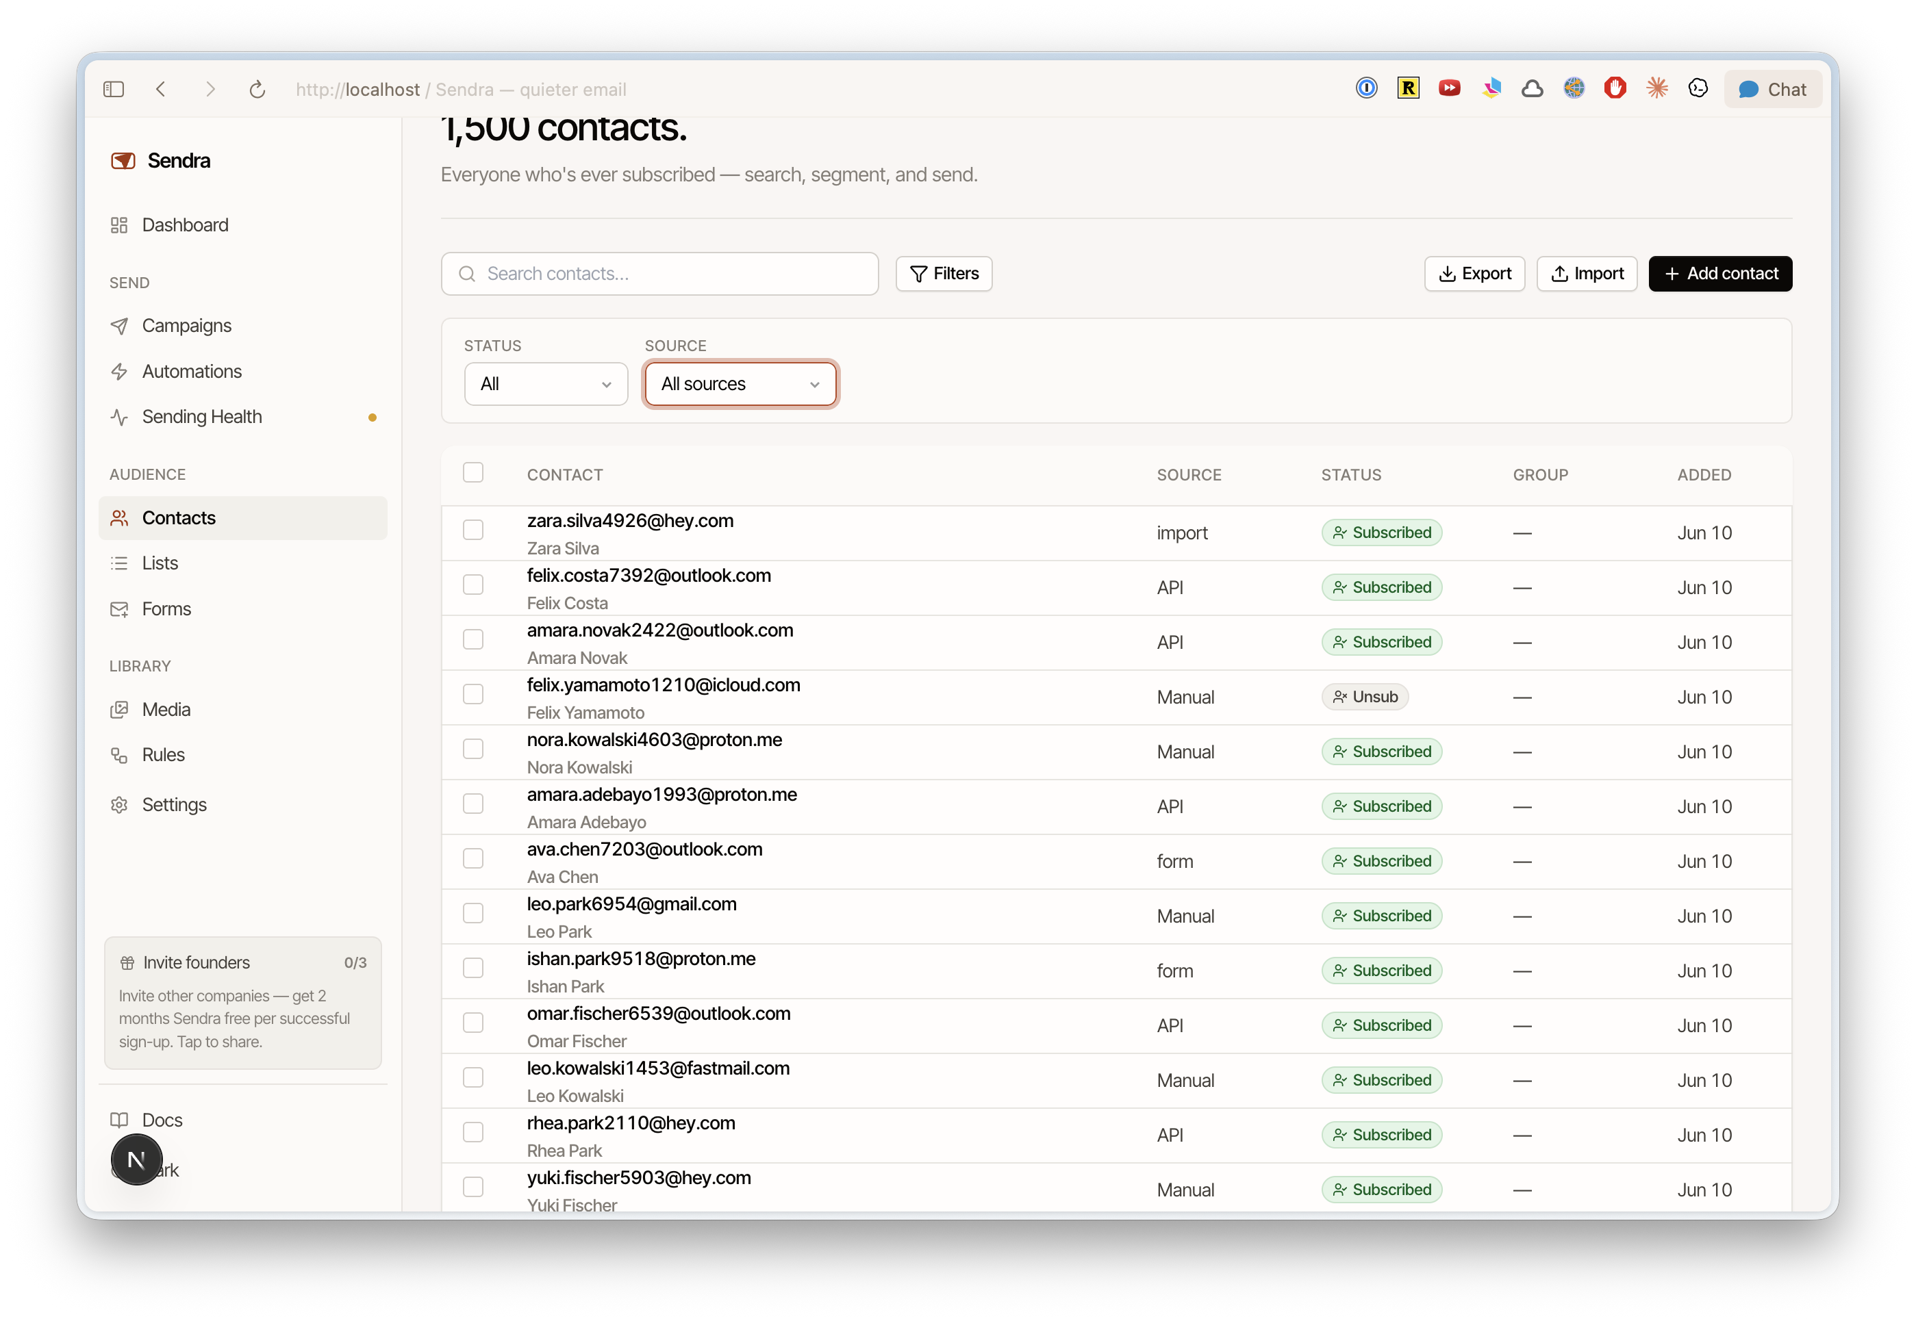The height and width of the screenshot is (1321, 1916).
Task: Tick the Amara Adebayo row checkbox
Action: (x=472, y=803)
